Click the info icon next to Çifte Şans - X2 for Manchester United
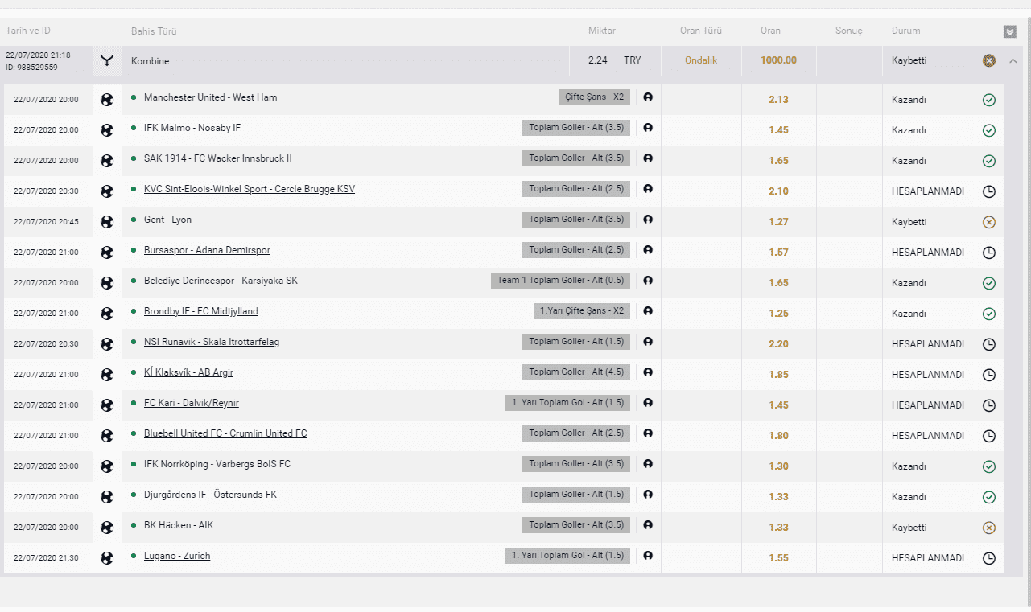This screenshot has width=1031, height=612. click(x=648, y=97)
